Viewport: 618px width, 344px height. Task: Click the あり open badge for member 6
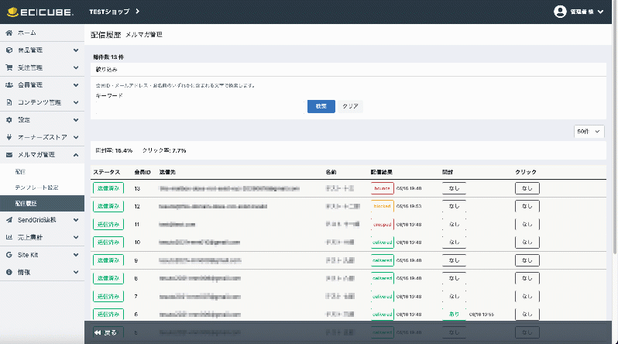[454, 315]
